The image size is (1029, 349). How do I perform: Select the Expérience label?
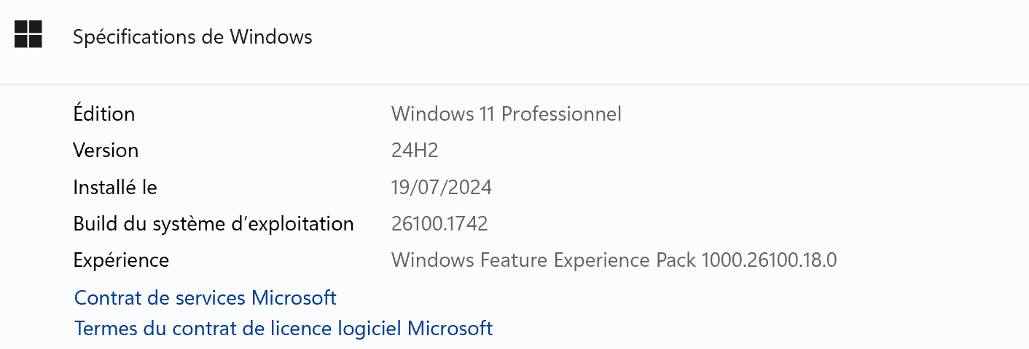point(121,260)
